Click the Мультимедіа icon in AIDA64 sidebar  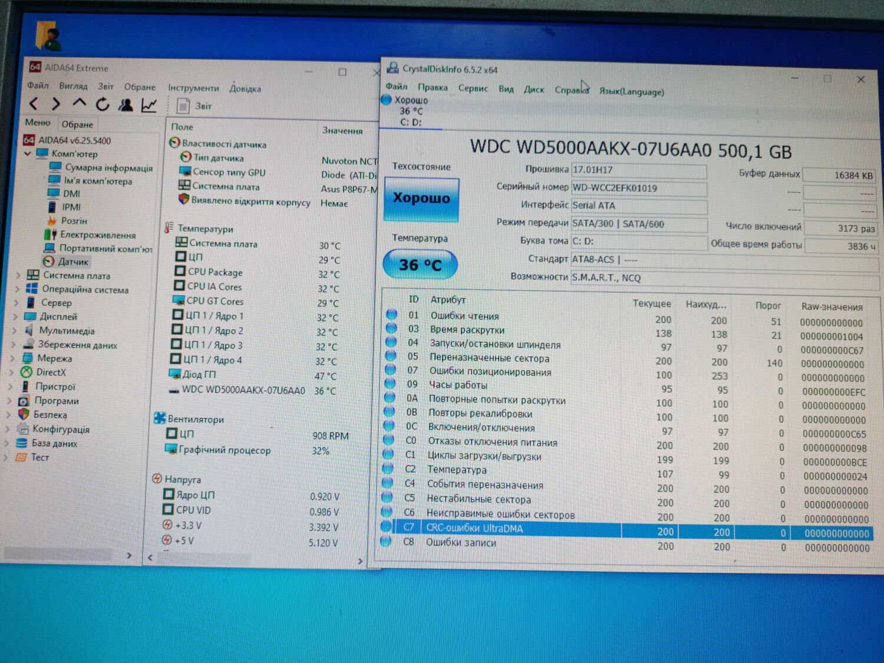point(28,331)
